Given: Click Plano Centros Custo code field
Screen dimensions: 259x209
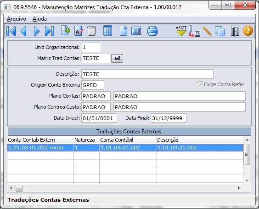Looking at the screenshot, I should click(96, 107).
